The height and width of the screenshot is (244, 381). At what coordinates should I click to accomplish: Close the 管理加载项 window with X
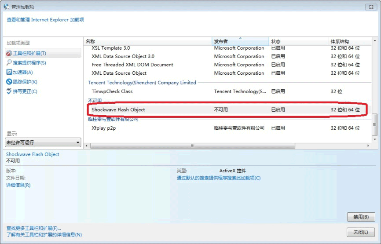click(371, 7)
